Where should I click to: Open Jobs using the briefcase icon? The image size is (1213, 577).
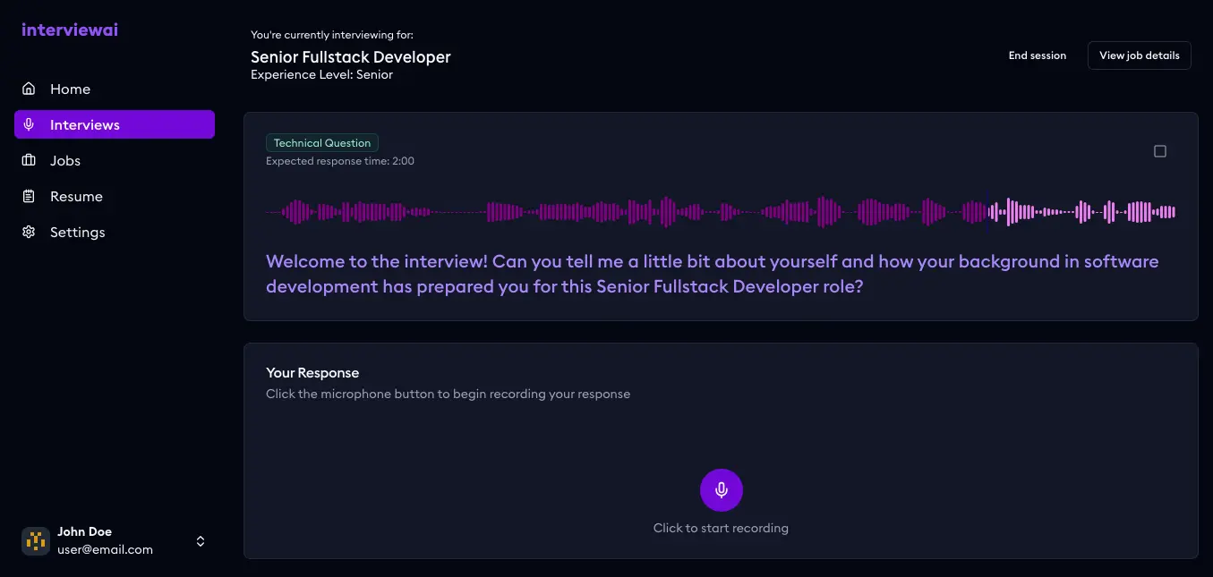(x=28, y=160)
